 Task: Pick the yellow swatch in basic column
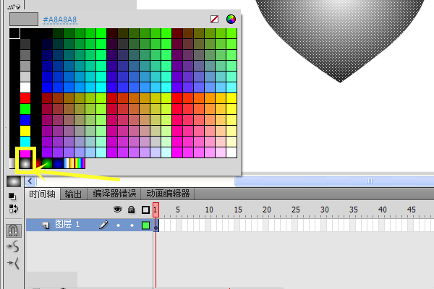[x=25, y=131]
